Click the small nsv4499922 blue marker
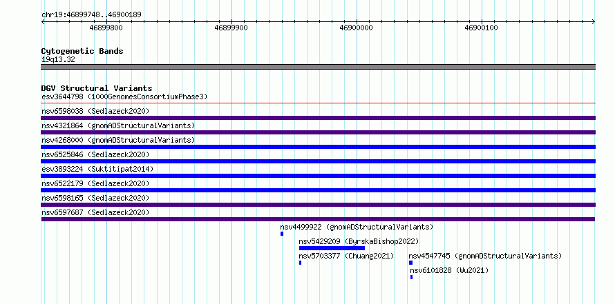 click(x=282, y=234)
